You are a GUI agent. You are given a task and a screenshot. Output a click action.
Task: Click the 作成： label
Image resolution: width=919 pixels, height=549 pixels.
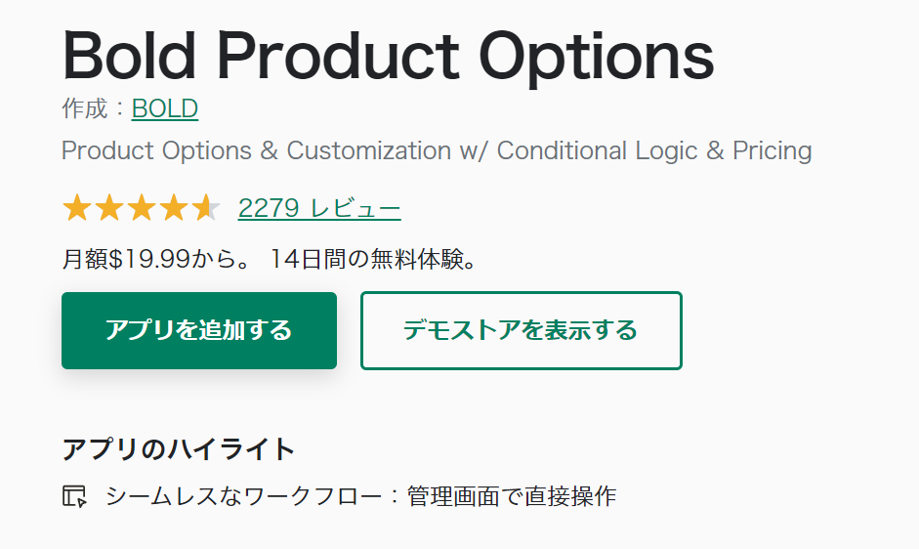point(94,108)
